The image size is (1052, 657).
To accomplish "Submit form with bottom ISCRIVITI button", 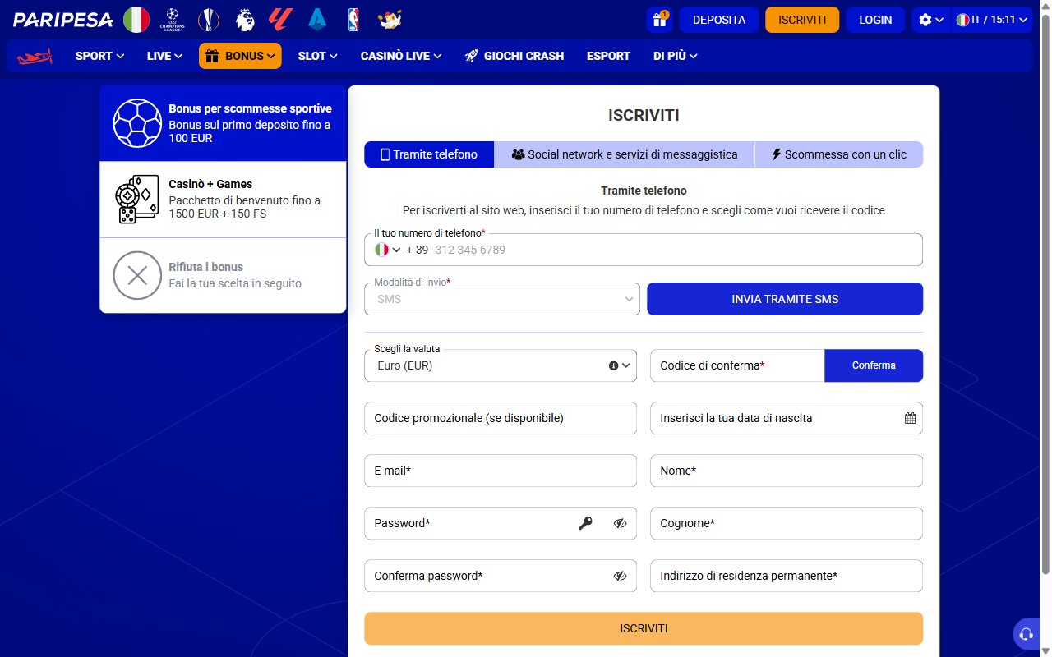I will click(x=644, y=628).
